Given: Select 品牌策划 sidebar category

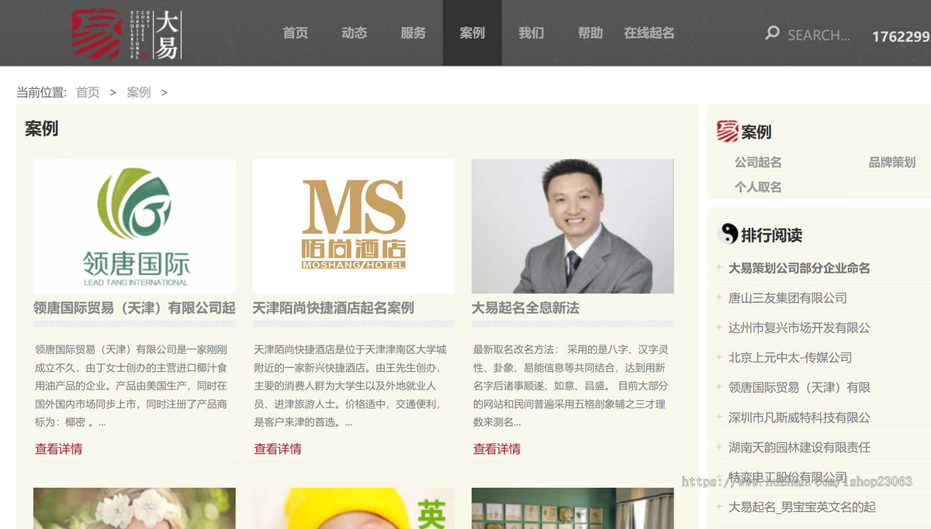Looking at the screenshot, I should coord(892,162).
